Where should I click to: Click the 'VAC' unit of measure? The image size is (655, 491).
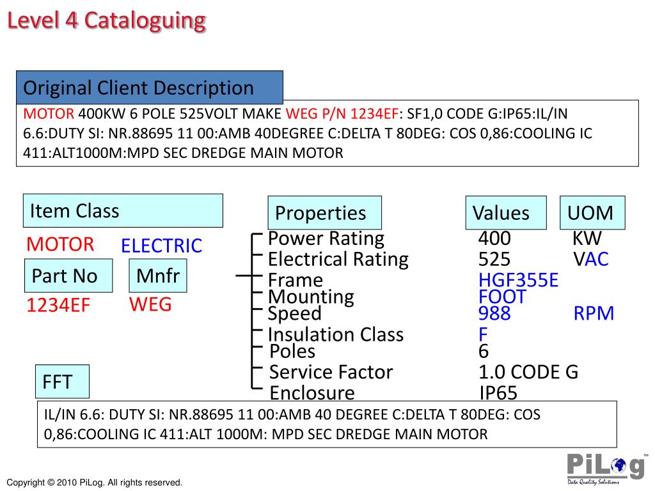click(591, 259)
